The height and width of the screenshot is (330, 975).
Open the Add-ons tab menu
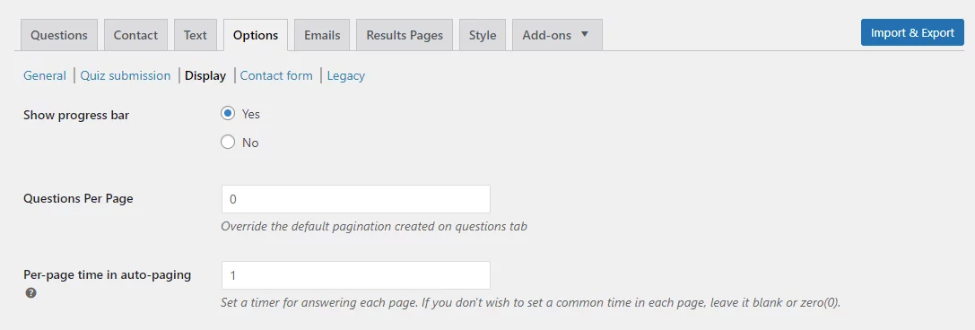pos(557,35)
